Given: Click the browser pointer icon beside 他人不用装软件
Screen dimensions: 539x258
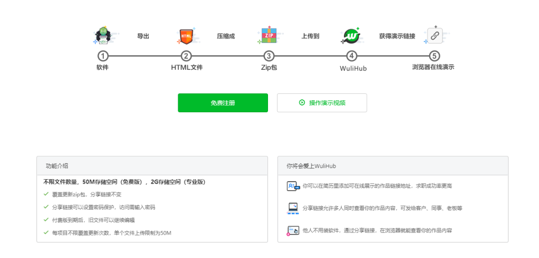Looking at the screenshot, I should [293, 231].
